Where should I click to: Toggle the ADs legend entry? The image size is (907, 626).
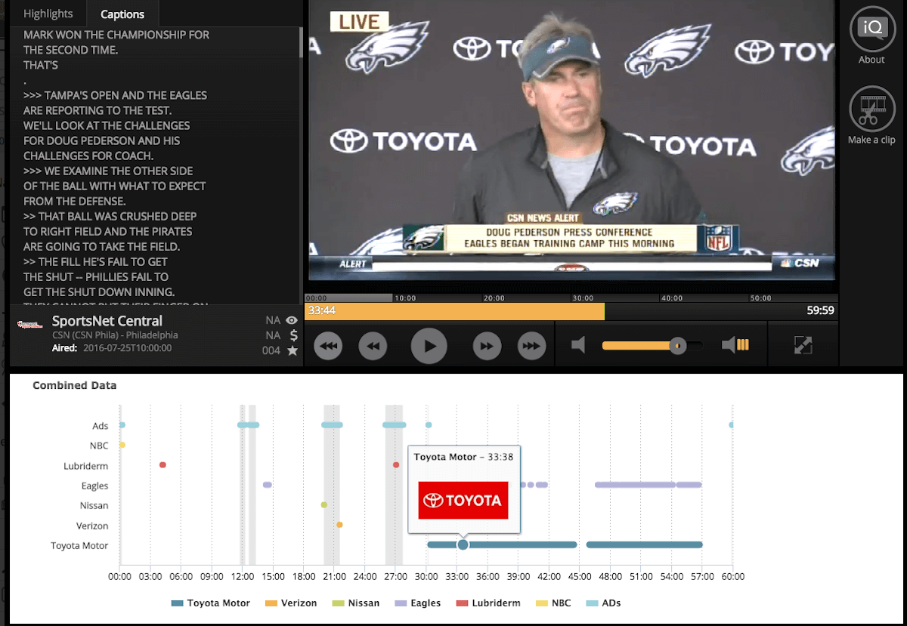[x=604, y=603]
